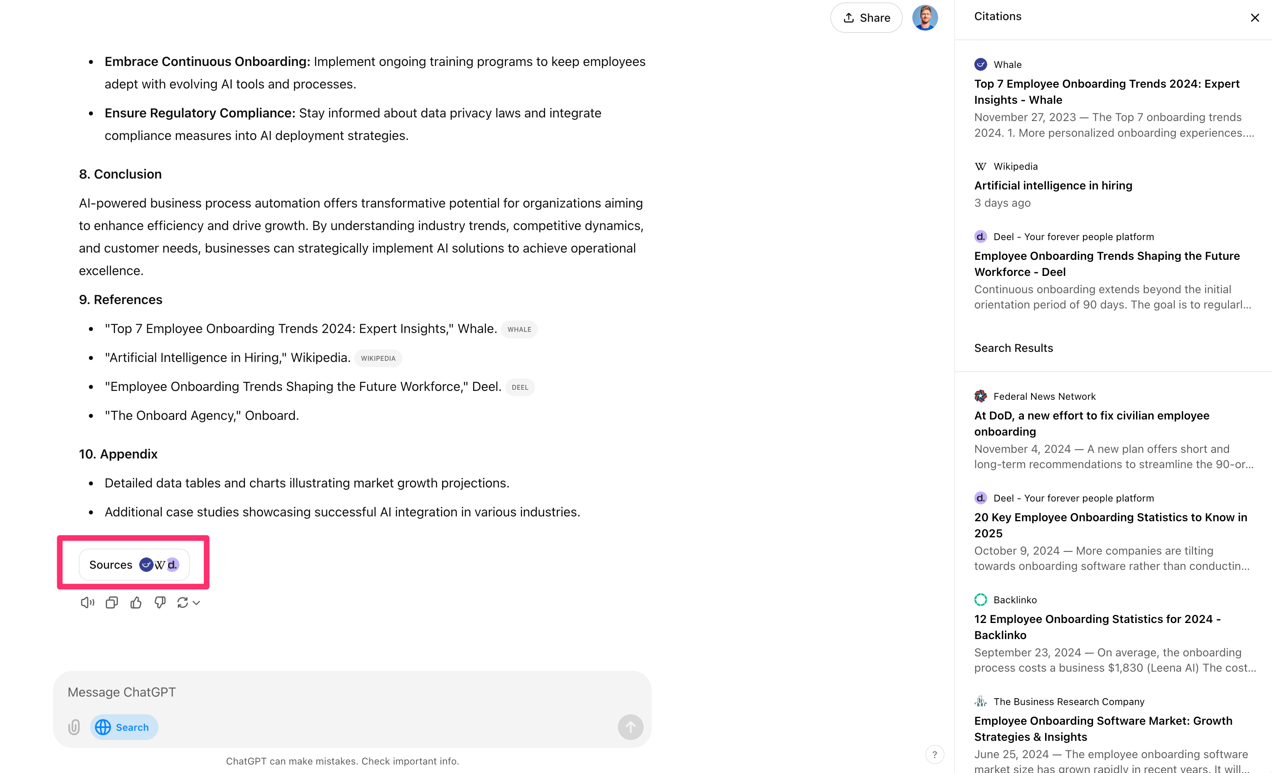Click the WIKIPEDIA citation chip

click(378, 358)
